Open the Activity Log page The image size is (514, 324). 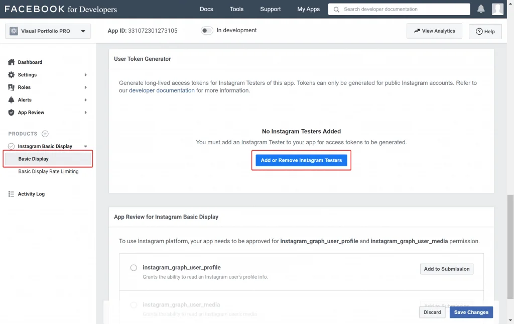31,194
